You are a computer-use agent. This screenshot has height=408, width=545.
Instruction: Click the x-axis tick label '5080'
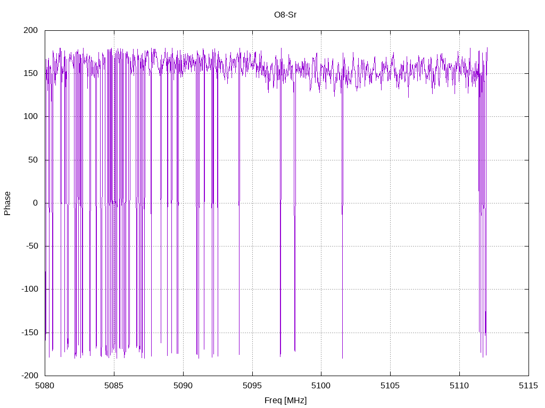(x=45, y=386)
